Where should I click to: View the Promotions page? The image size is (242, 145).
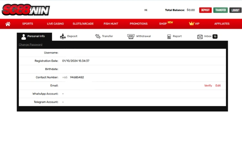click(138, 24)
